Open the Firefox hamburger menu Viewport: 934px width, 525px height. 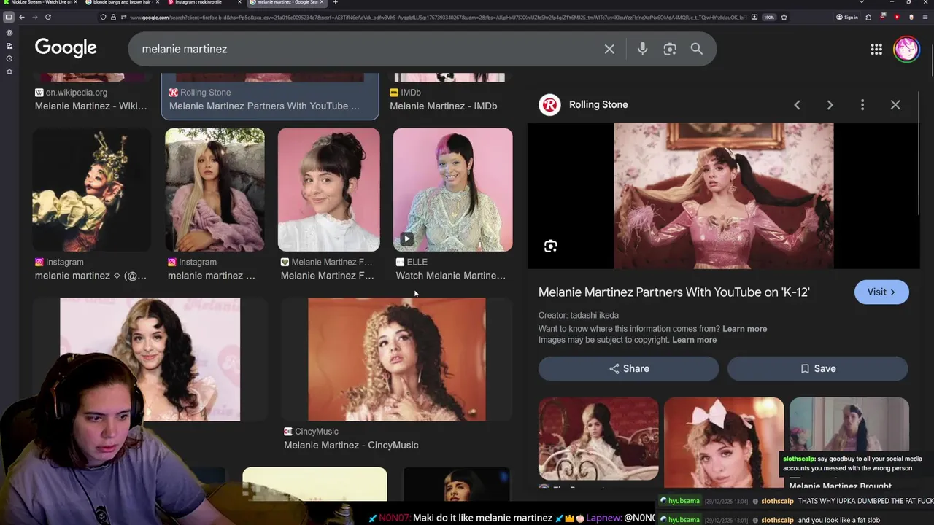[x=925, y=17]
